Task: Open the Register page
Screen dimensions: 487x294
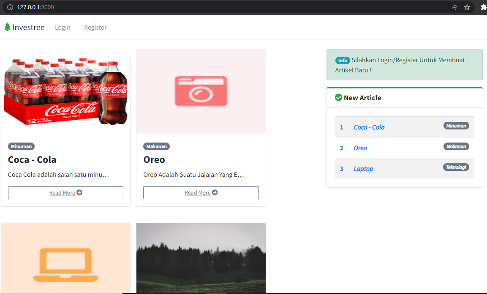Action: 95,27
